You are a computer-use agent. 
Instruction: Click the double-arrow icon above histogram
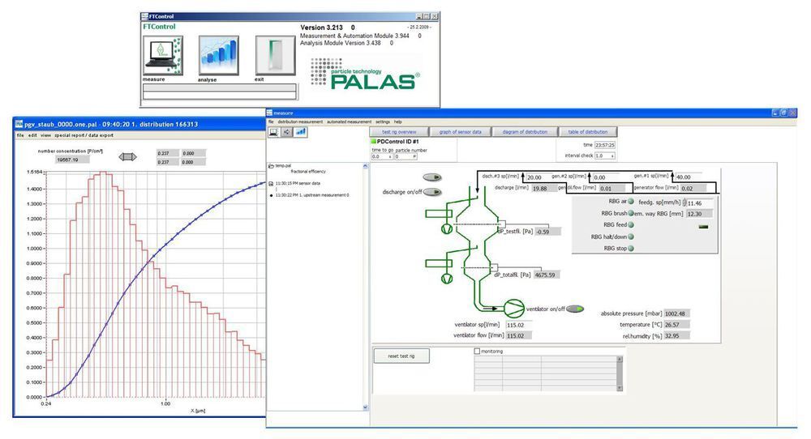pos(128,156)
